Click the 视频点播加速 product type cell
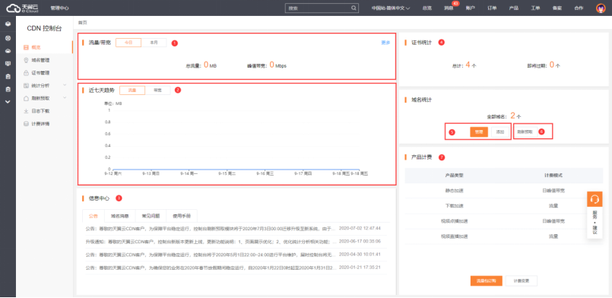This screenshot has width=612, height=298. coord(454,220)
